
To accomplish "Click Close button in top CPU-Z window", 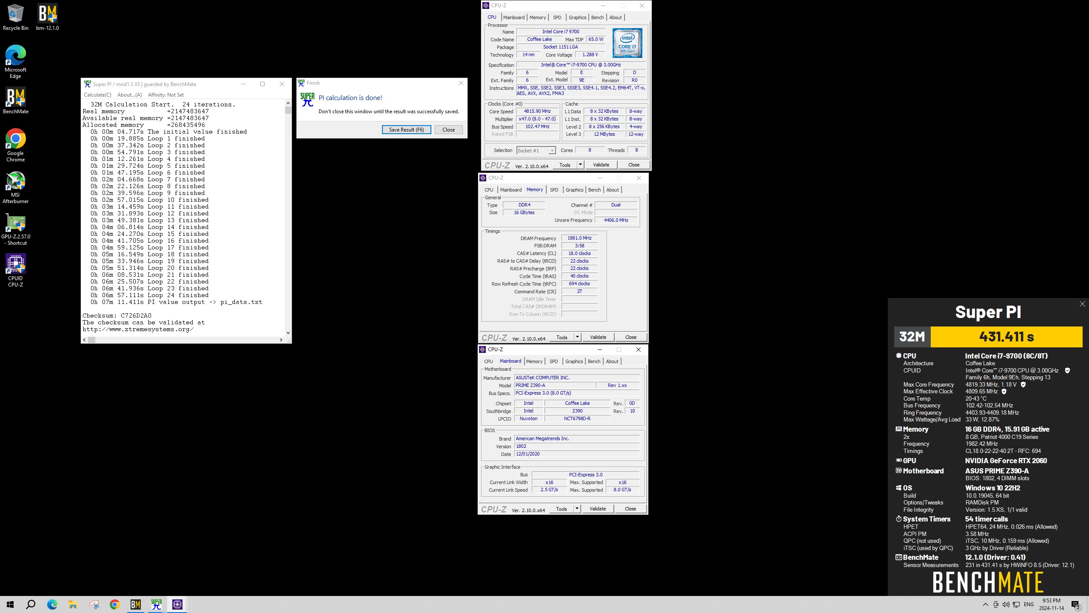I will (x=633, y=165).
